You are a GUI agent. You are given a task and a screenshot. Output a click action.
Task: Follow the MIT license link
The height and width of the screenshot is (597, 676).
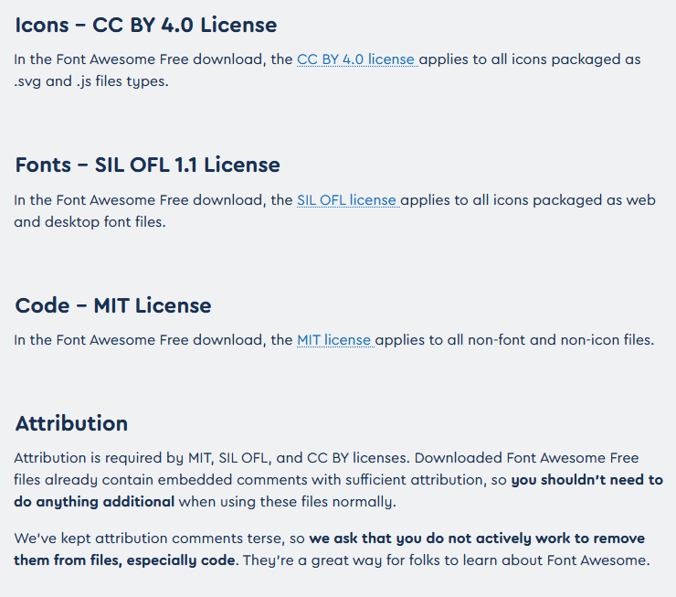click(x=333, y=340)
